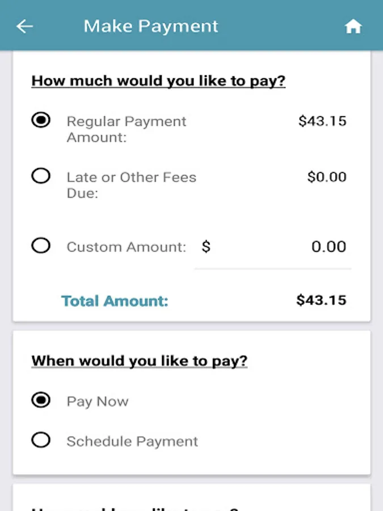Click the total $43.15 bold value
The width and height of the screenshot is (383, 511).
pyautogui.click(x=321, y=300)
